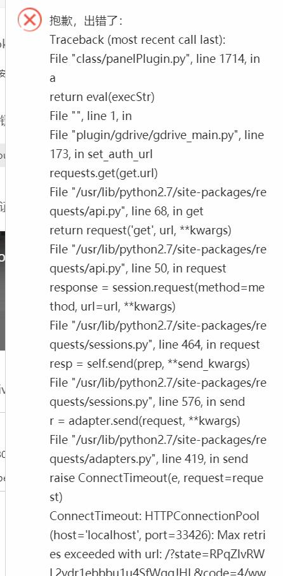The width and height of the screenshot is (283, 576).
Task: Click the 'ConnectTimeout: HTTPConnectionPool' message line
Action: click(155, 517)
